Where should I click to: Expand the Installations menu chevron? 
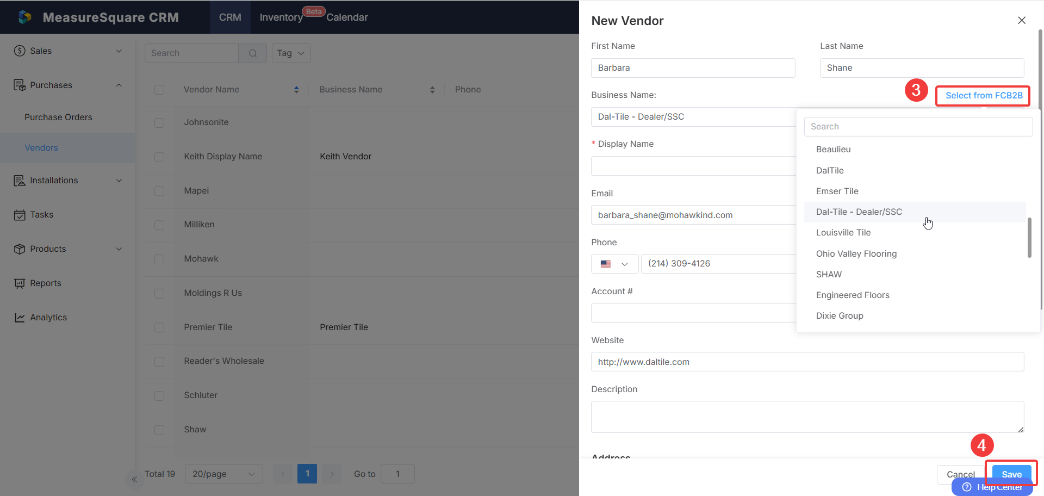(x=119, y=181)
